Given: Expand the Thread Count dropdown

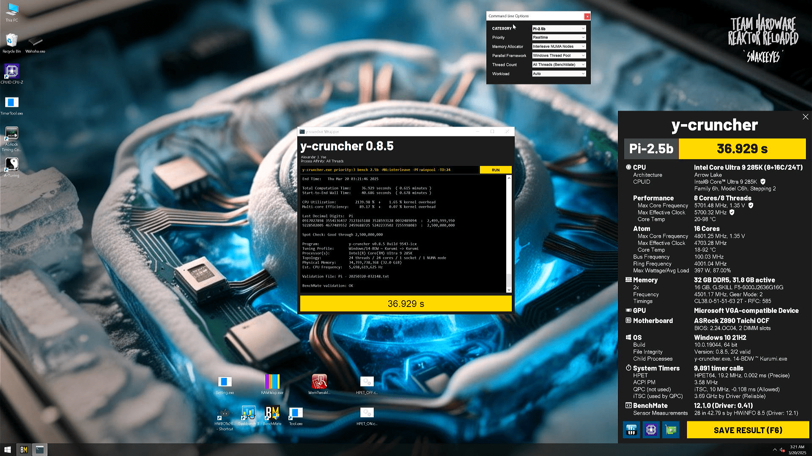Looking at the screenshot, I should [559, 65].
